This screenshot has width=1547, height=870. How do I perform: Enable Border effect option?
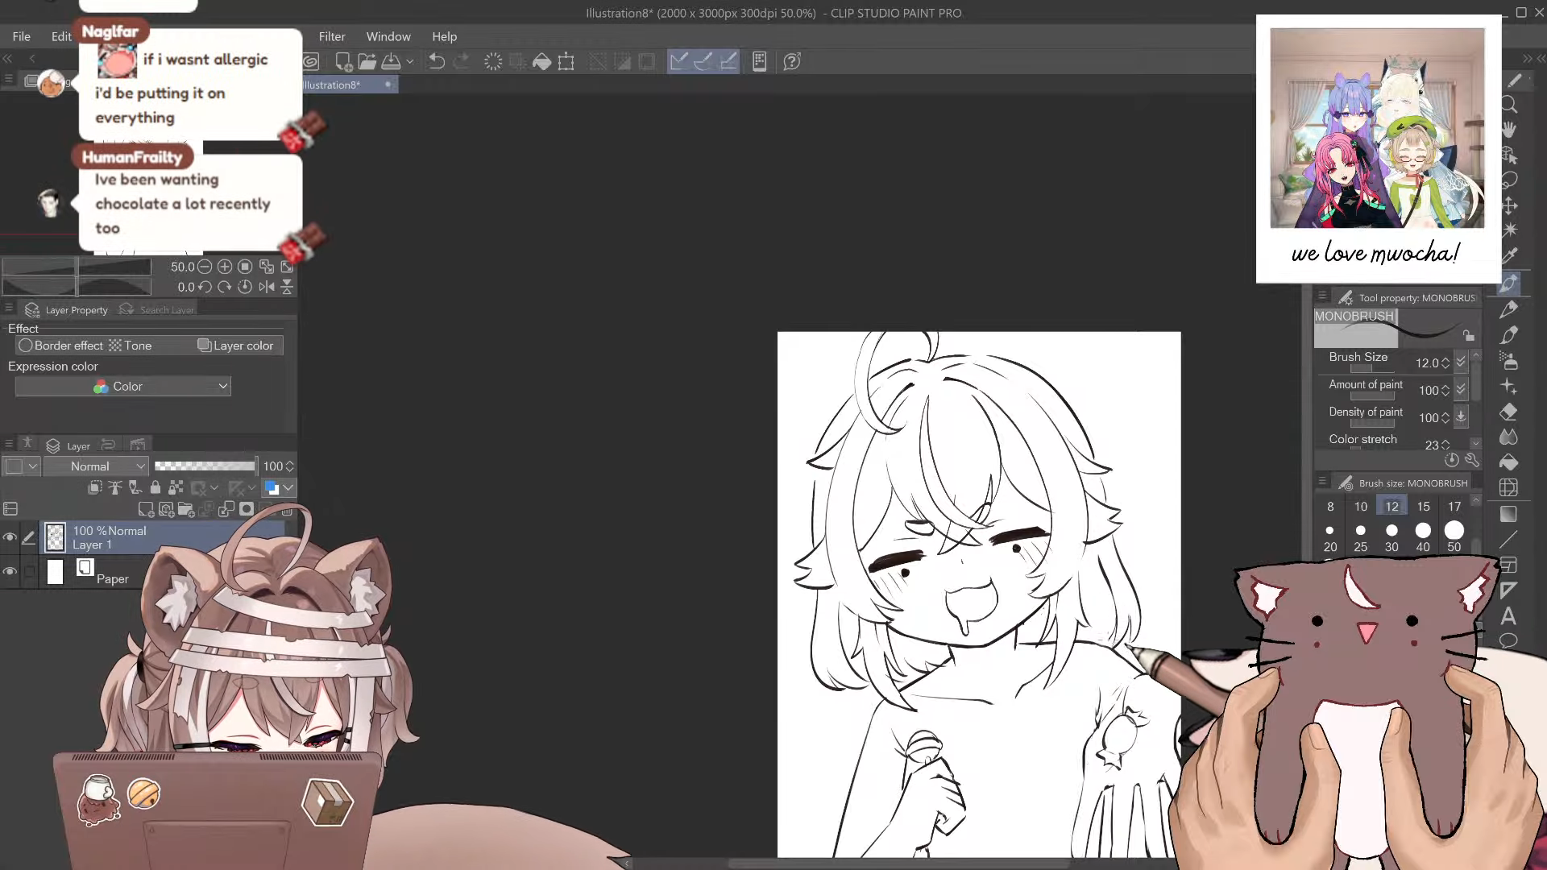point(26,346)
